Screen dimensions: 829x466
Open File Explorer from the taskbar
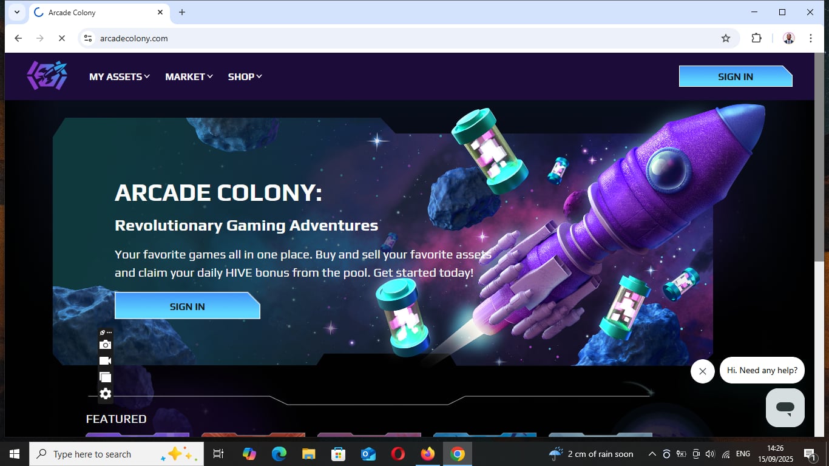point(309,454)
